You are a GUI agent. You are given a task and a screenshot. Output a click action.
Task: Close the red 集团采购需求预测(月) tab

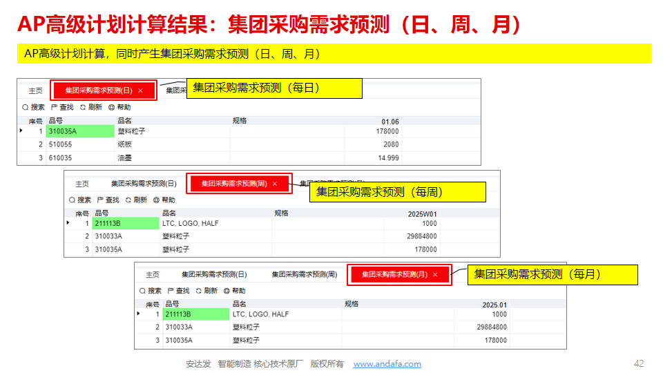435,274
